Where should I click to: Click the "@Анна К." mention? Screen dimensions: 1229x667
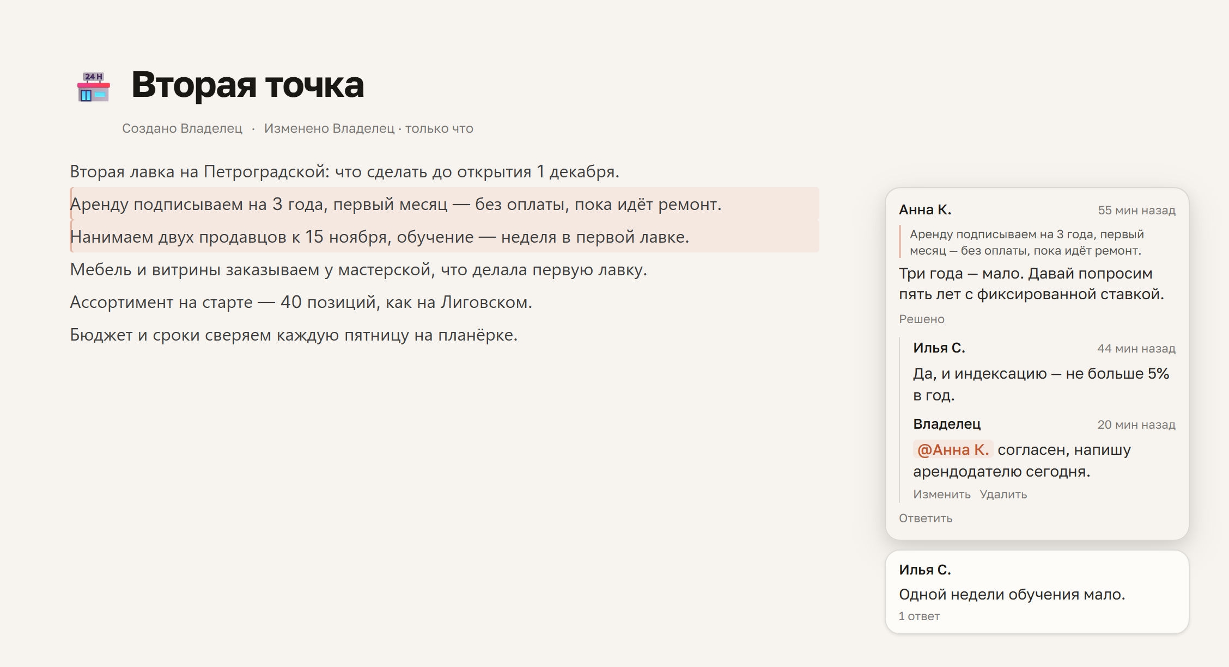point(953,450)
